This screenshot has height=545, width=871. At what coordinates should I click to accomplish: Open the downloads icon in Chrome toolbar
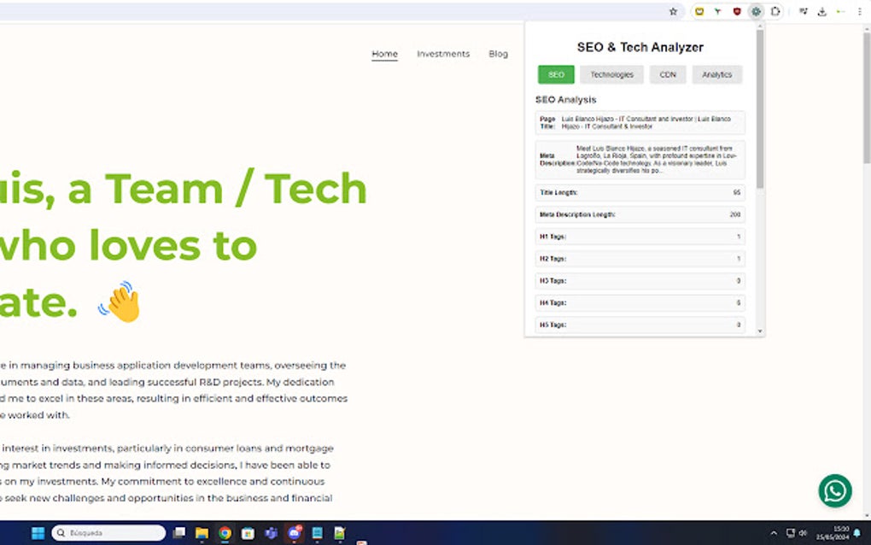pos(821,11)
